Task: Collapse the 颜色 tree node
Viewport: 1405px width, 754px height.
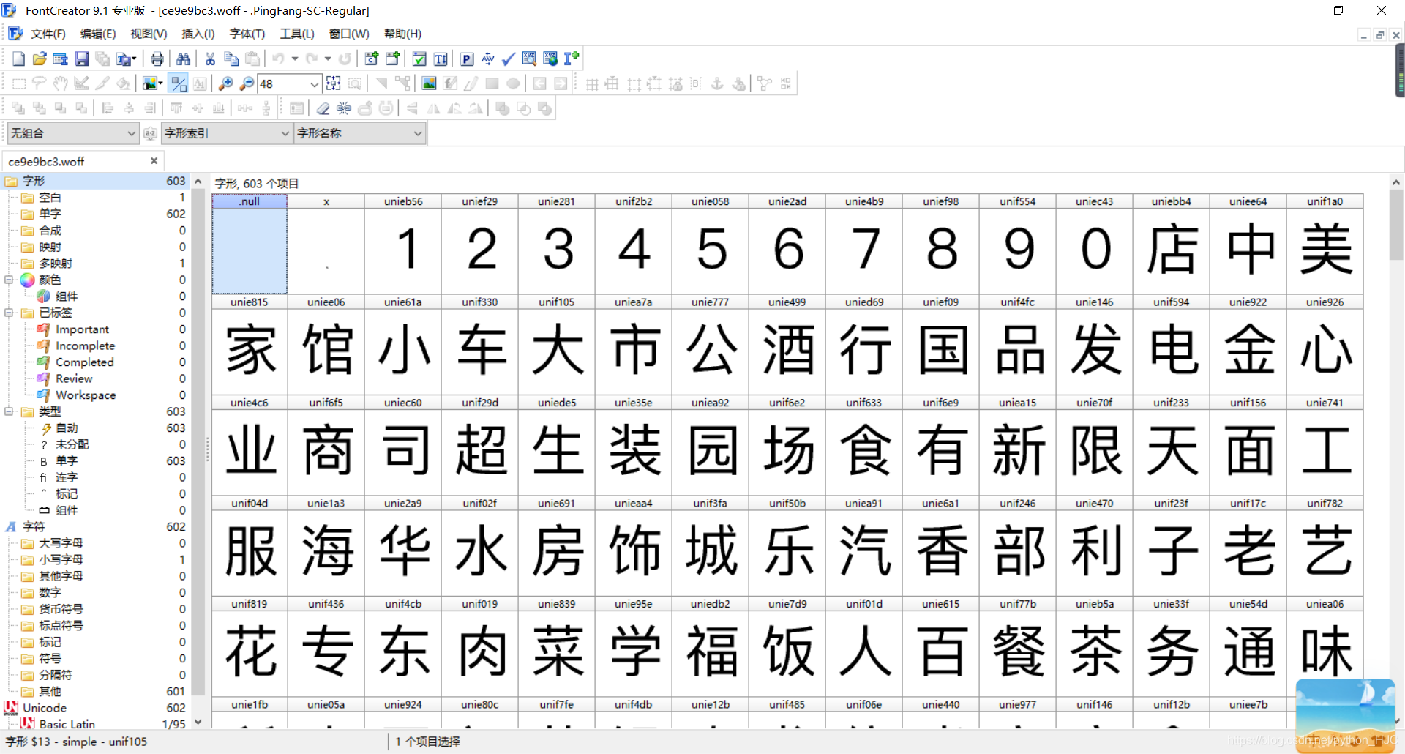Action: (9, 280)
